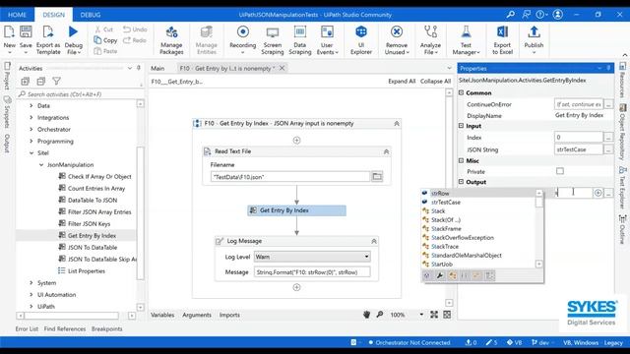
Task: Collapse the Output property group
Action: [x=462, y=182]
